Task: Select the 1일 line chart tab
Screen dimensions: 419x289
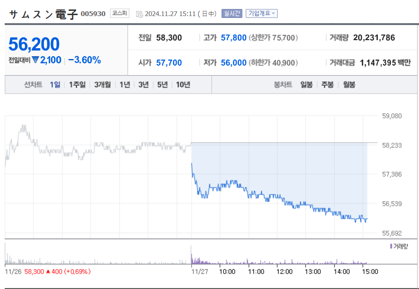Action: click(x=55, y=85)
